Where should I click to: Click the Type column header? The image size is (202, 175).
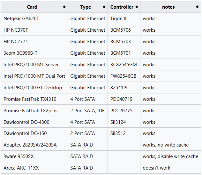click(88, 7)
